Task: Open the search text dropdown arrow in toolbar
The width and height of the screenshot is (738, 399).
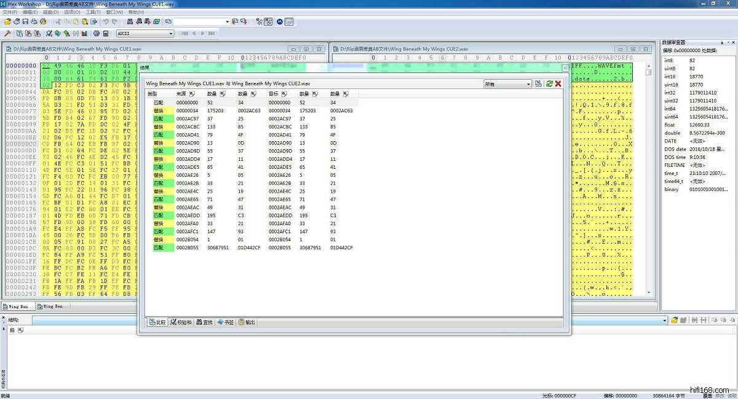Action: (227, 21)
